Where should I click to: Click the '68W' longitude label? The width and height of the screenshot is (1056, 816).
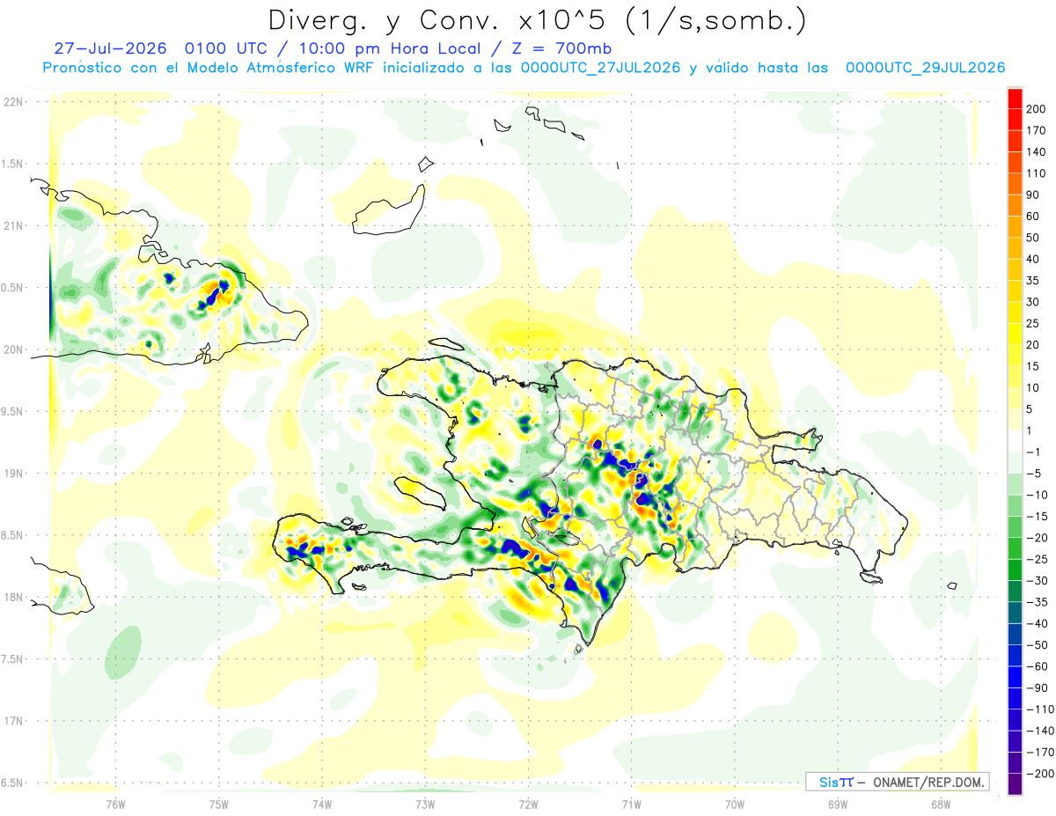point(941,804)
